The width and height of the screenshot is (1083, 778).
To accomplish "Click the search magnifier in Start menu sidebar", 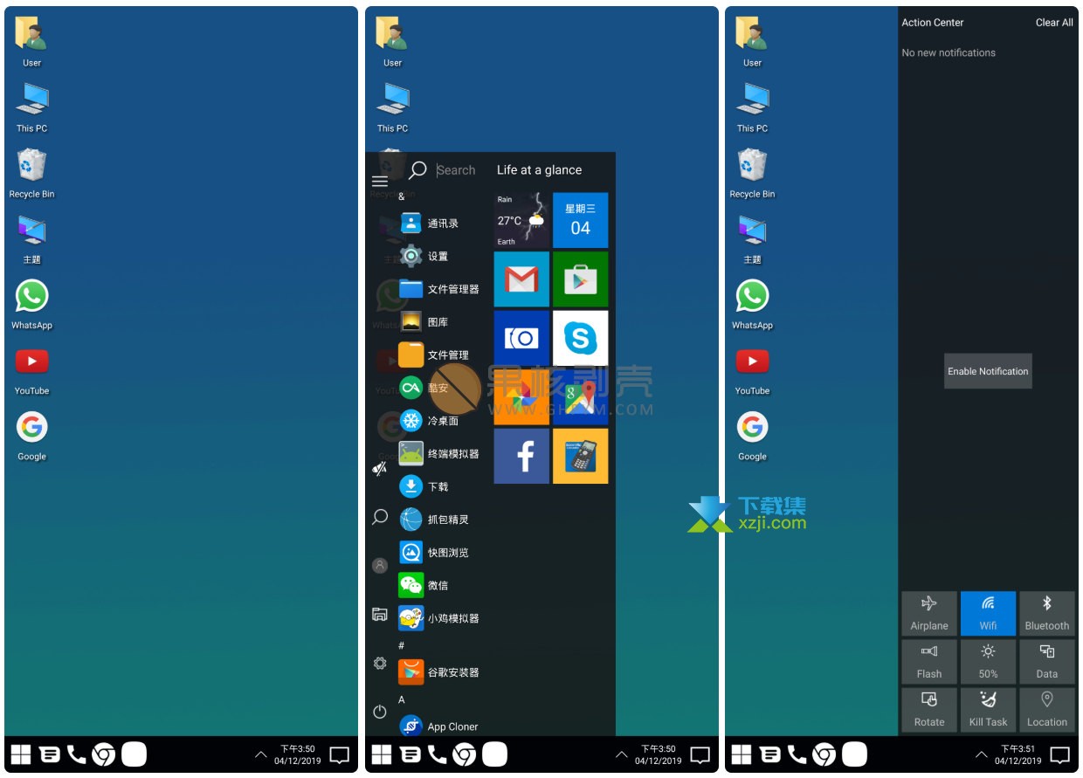I will [379, 517].
